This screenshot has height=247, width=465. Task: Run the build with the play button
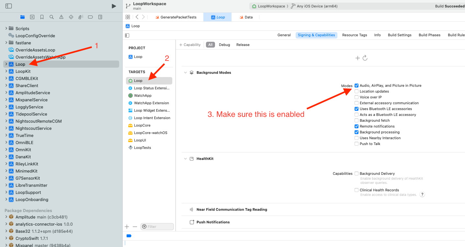tap(114, 6)
